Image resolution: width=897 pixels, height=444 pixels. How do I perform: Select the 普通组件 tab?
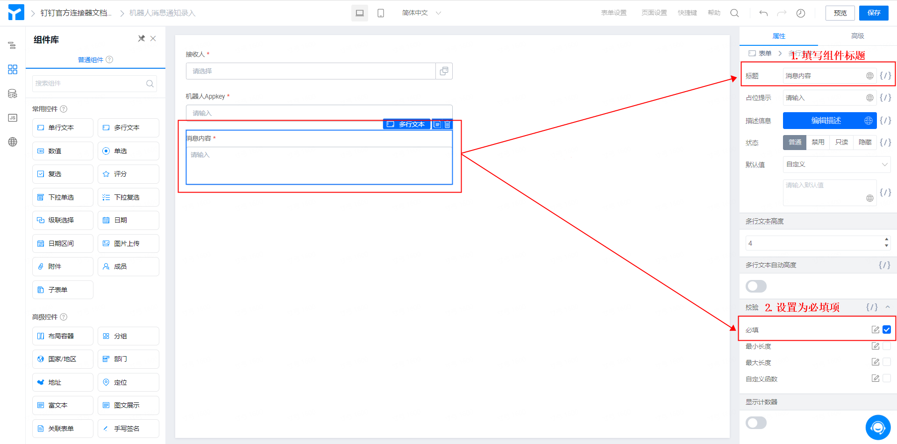tap(91, 60)
